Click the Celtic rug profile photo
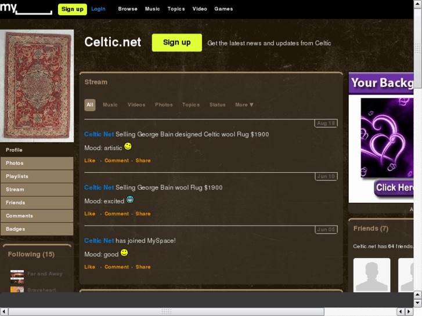 coord(37,86)
